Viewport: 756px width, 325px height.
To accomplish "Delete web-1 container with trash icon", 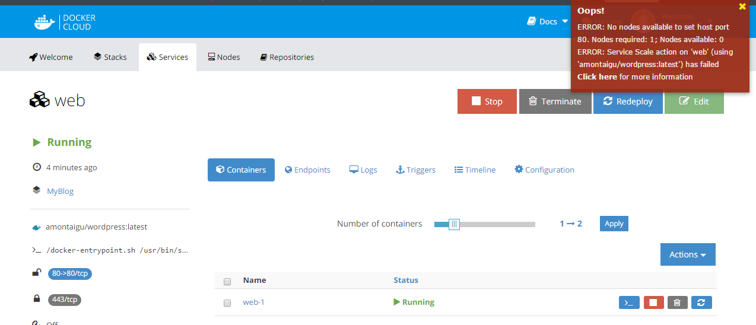I will [677, 302].
